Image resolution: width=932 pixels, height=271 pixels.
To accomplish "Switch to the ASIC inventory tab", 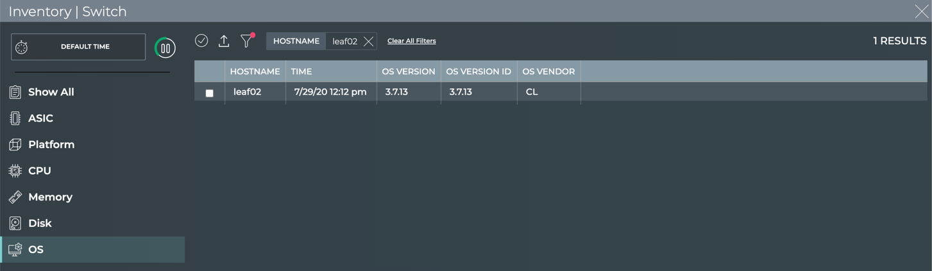I will click(40, 119).
